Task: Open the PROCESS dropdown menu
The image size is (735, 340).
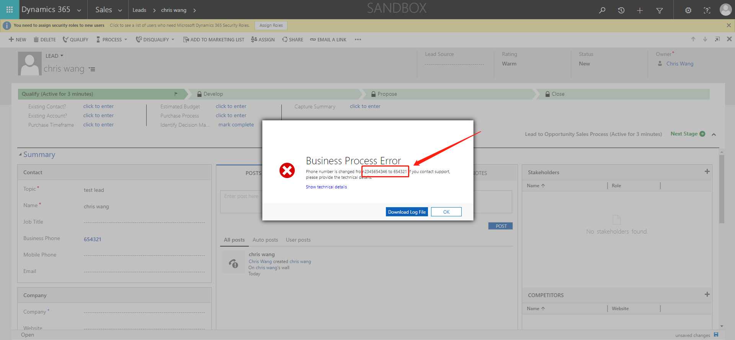Action: click(112, 39)
